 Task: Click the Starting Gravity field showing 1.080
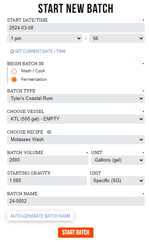pos(47,180)
